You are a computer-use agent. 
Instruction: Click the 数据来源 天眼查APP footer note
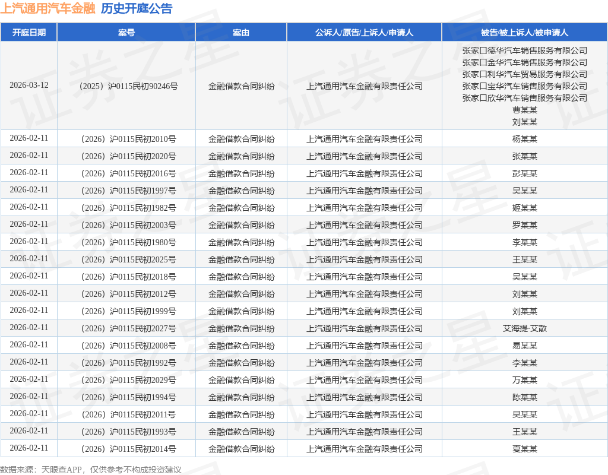pos(91,470)
